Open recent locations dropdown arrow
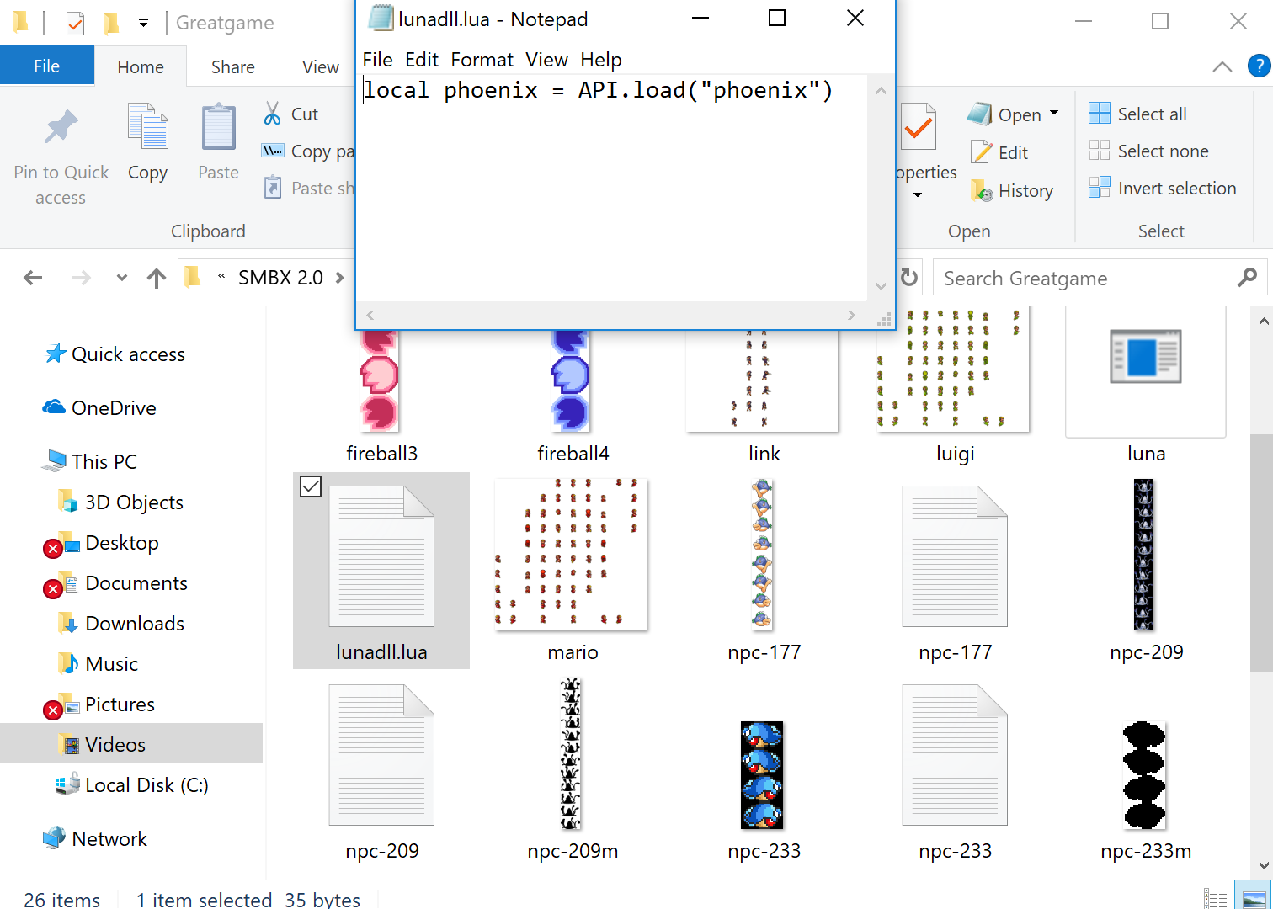This screenshot has height=909, width=1273. pyautogui.click(x=122, y=278)
